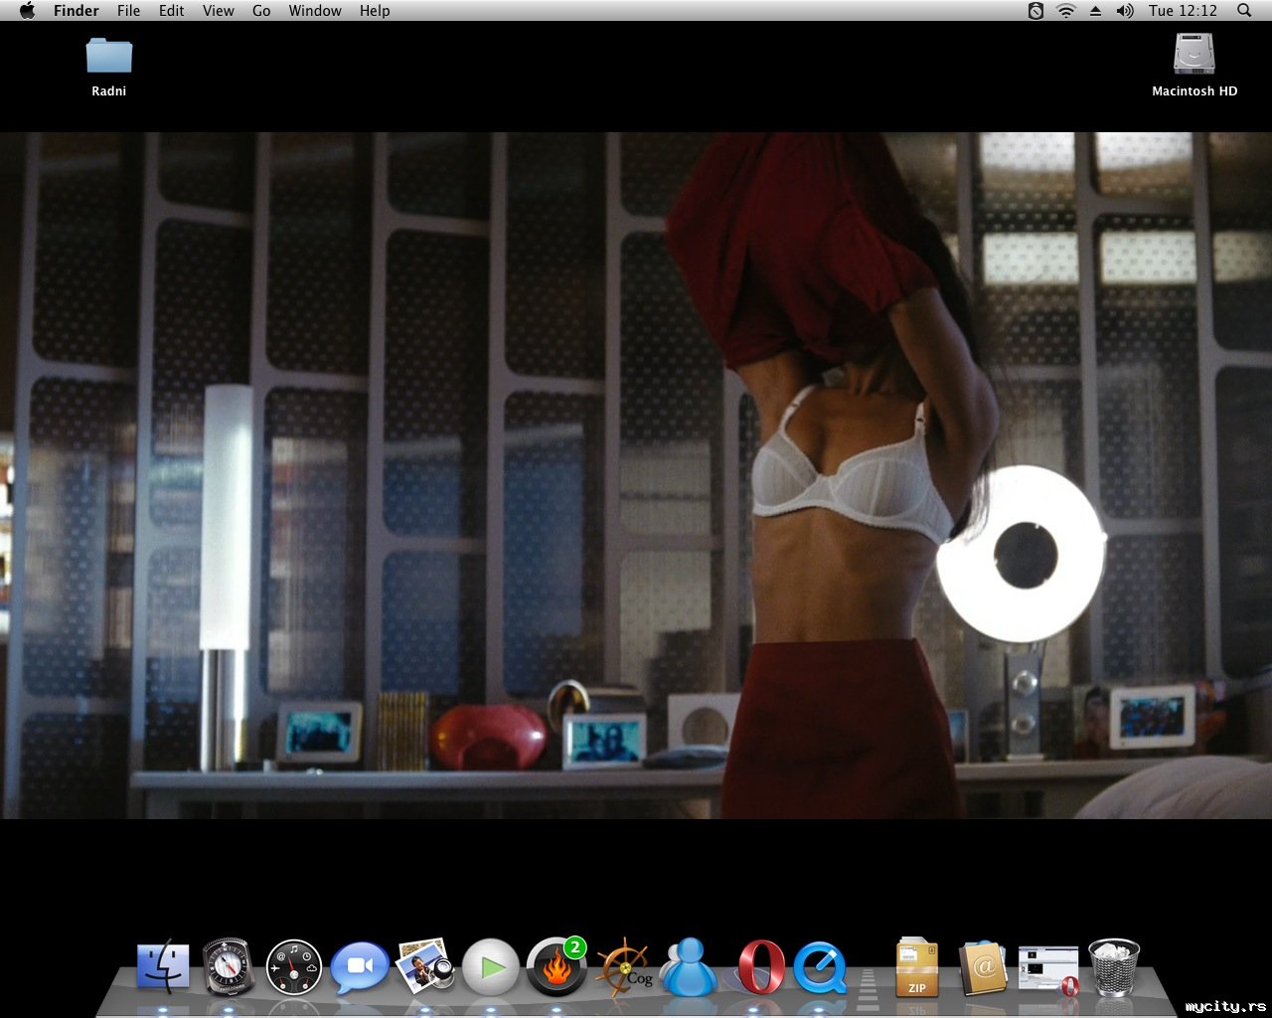This screenshot has height=1018, width=1272.
Task: Open the Finder application menu
Action: [x=77, y=11]
